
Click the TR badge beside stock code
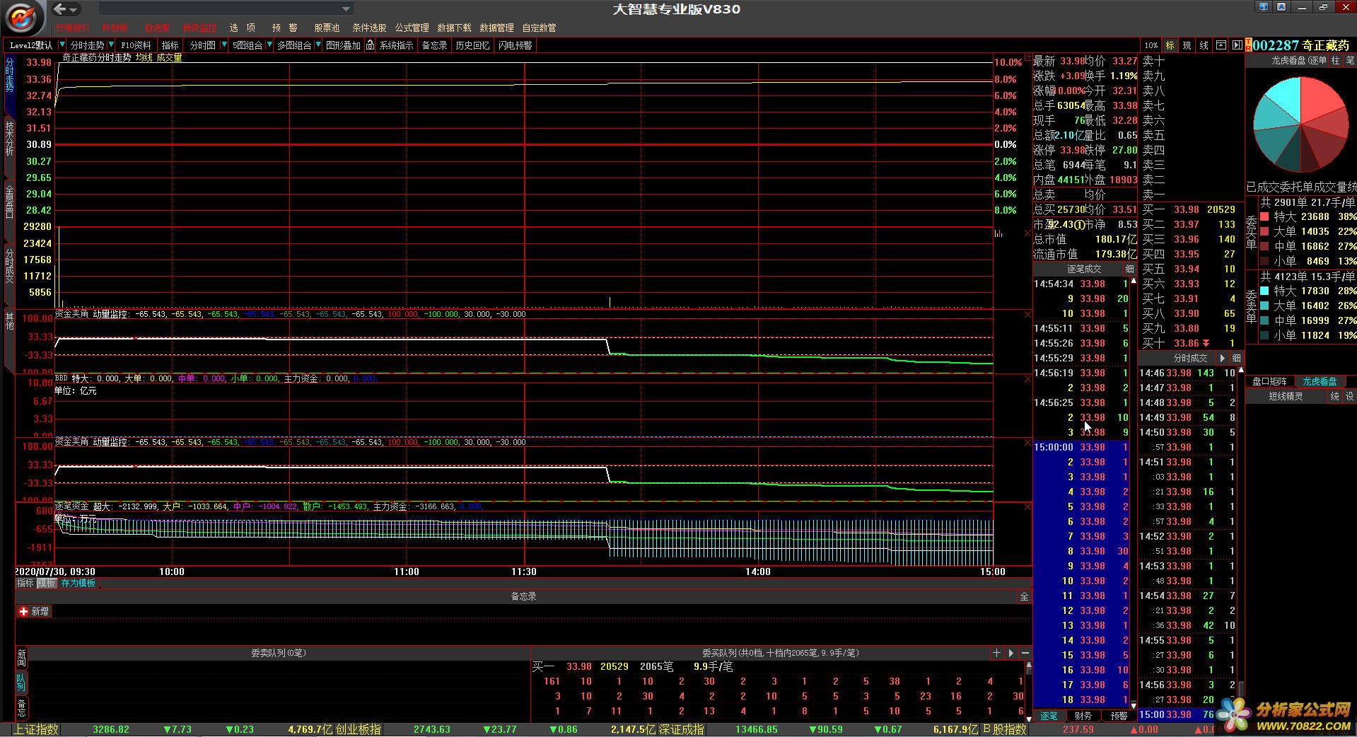coord(1249,45)
